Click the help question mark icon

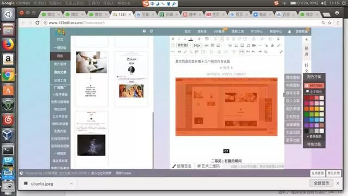point(144,32)
